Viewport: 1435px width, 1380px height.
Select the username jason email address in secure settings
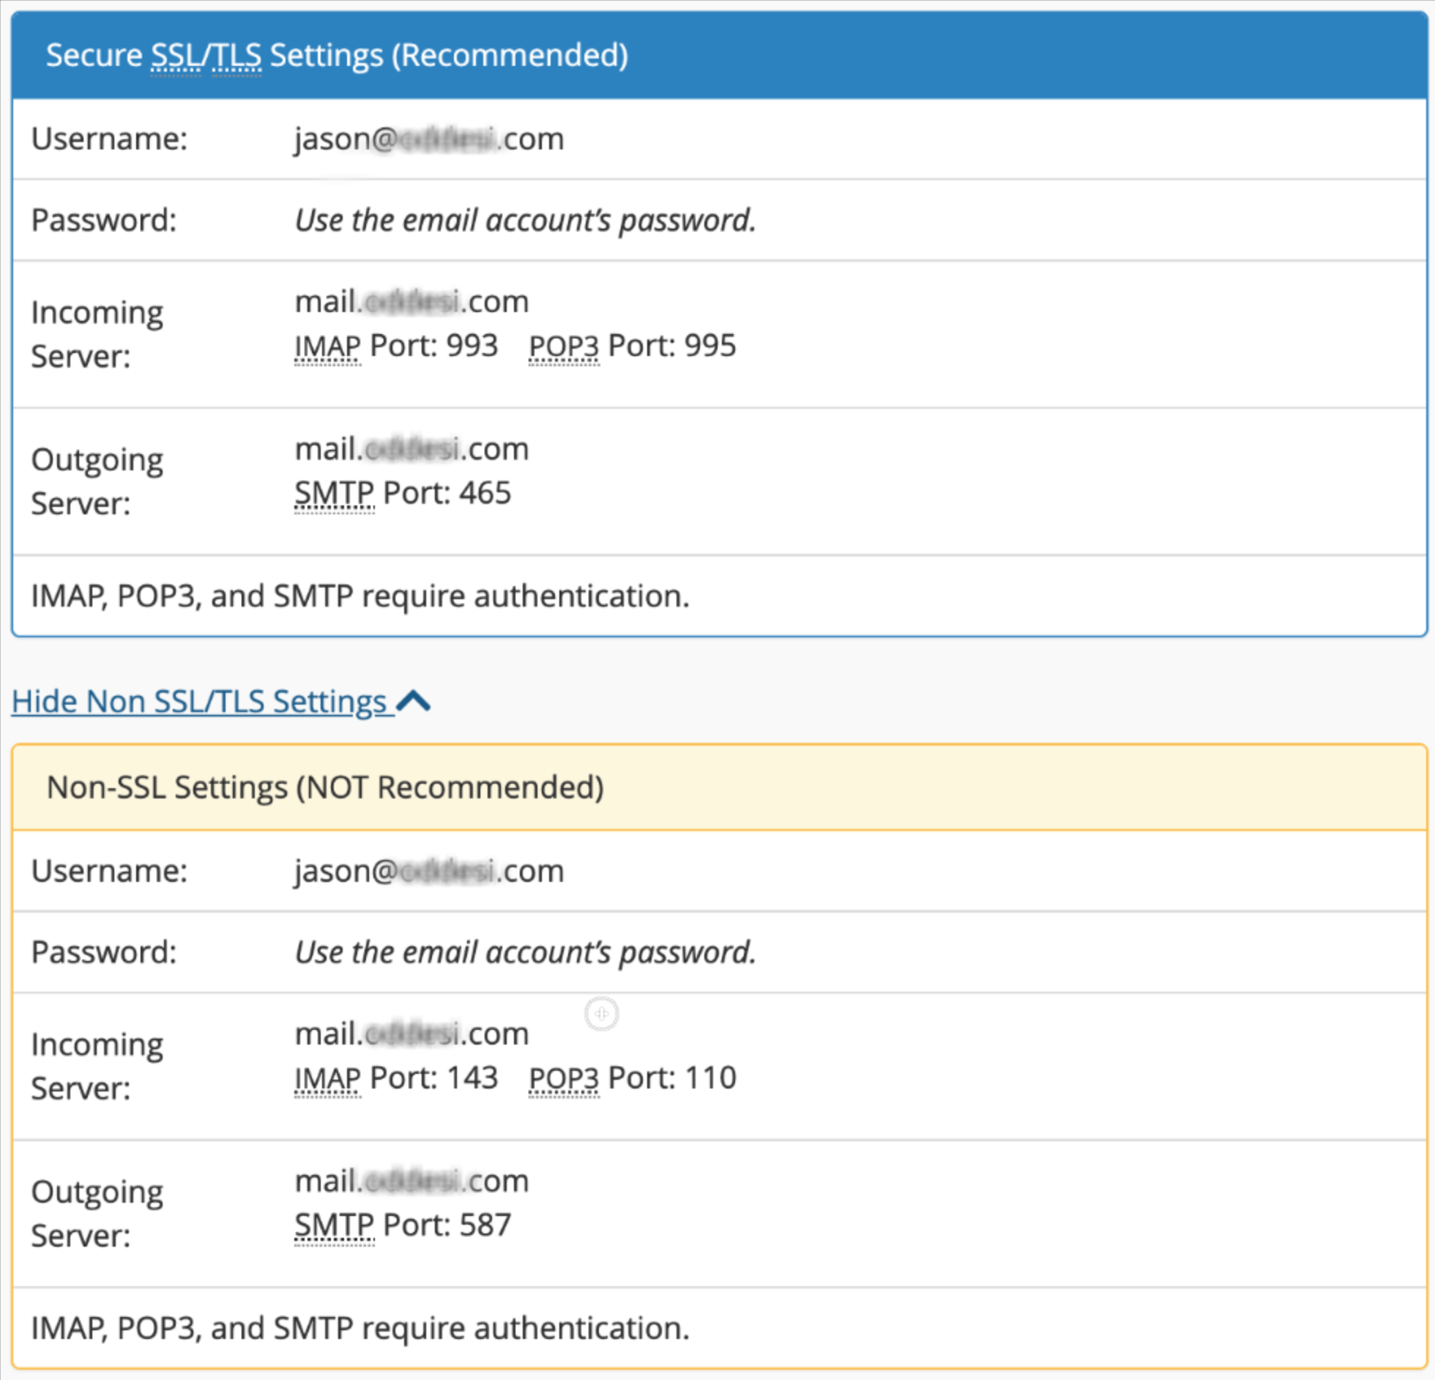(x=428, y=138)
